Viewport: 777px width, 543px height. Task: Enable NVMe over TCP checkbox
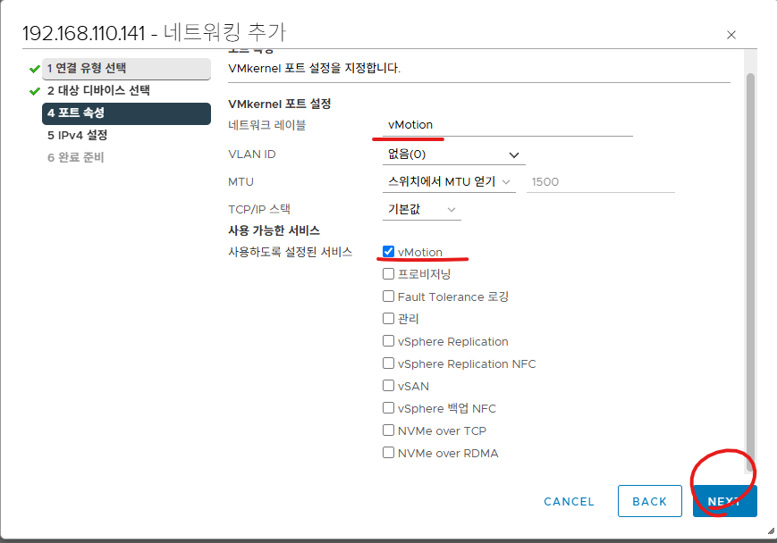click(x=388, y=430)
